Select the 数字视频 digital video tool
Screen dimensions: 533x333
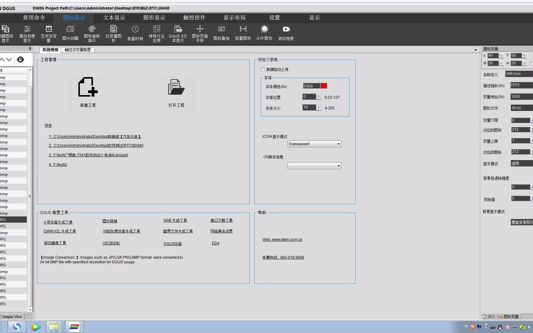[x=286, y=33]
